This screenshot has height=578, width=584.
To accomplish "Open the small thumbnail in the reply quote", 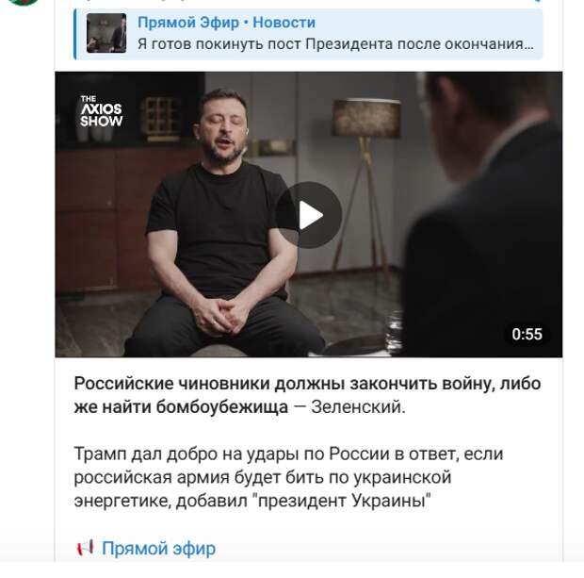I will 106,33.
